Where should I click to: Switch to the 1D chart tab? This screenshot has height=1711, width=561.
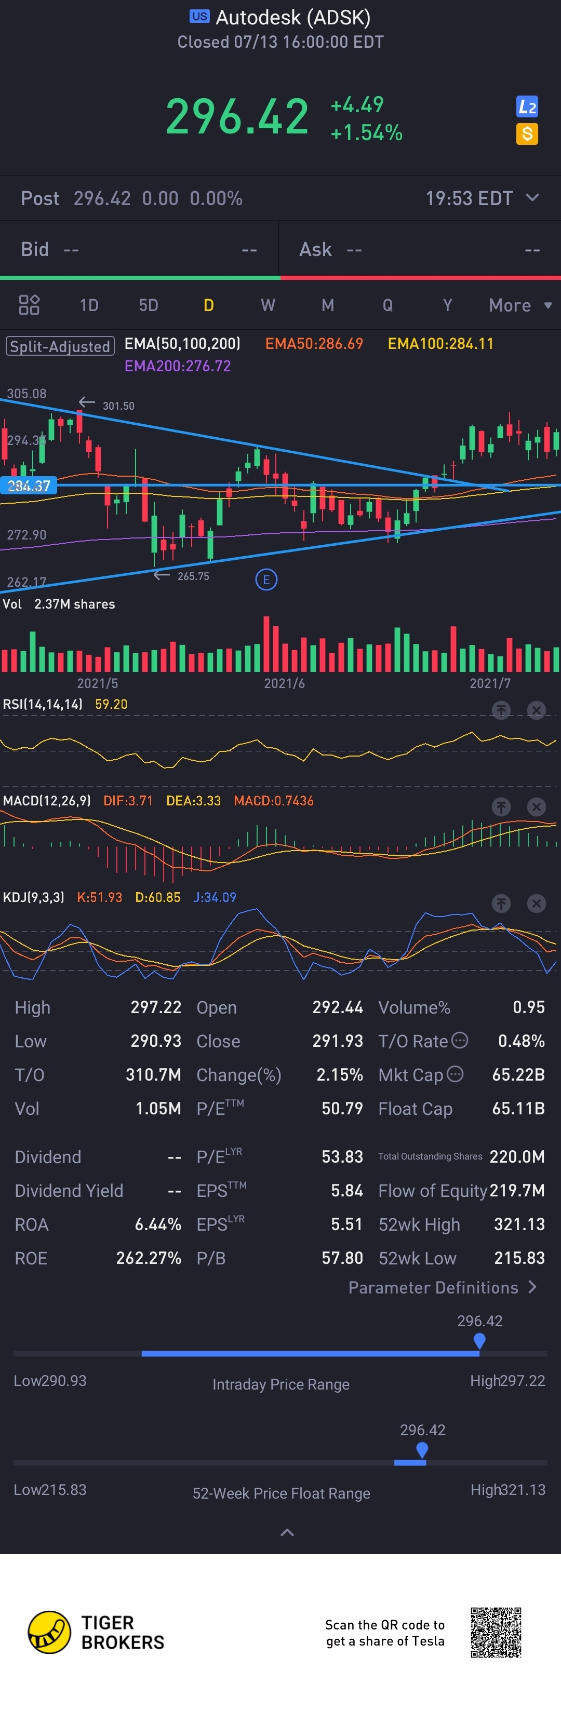coord(89,305)
